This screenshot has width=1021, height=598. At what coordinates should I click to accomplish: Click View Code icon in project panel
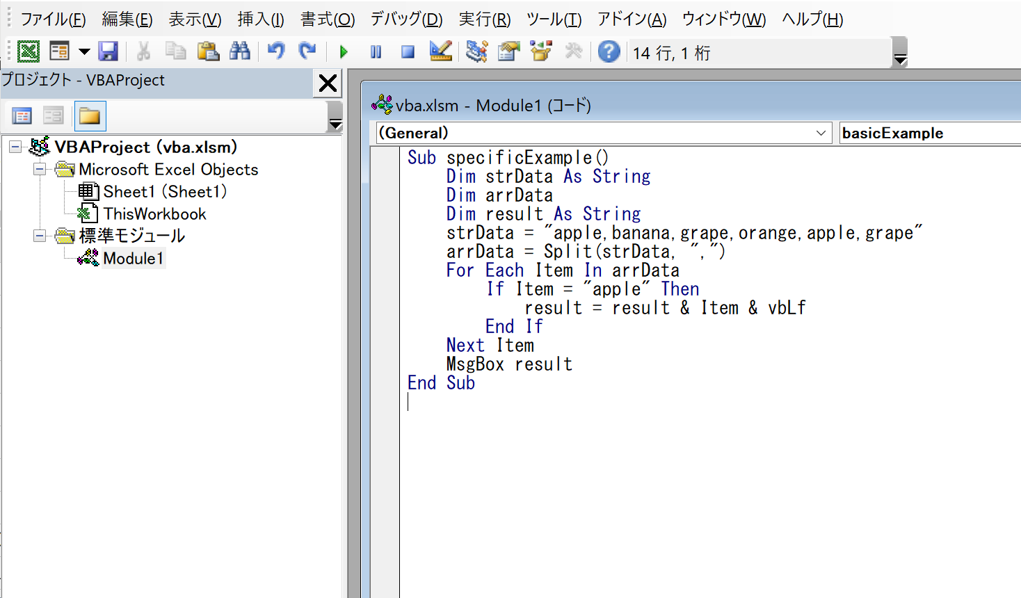(x=22, y=116)
